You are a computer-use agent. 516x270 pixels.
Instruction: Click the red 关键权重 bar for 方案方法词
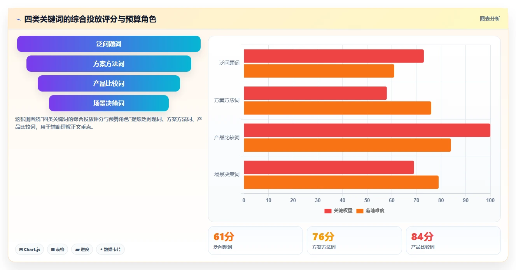[x=315, y=93]
